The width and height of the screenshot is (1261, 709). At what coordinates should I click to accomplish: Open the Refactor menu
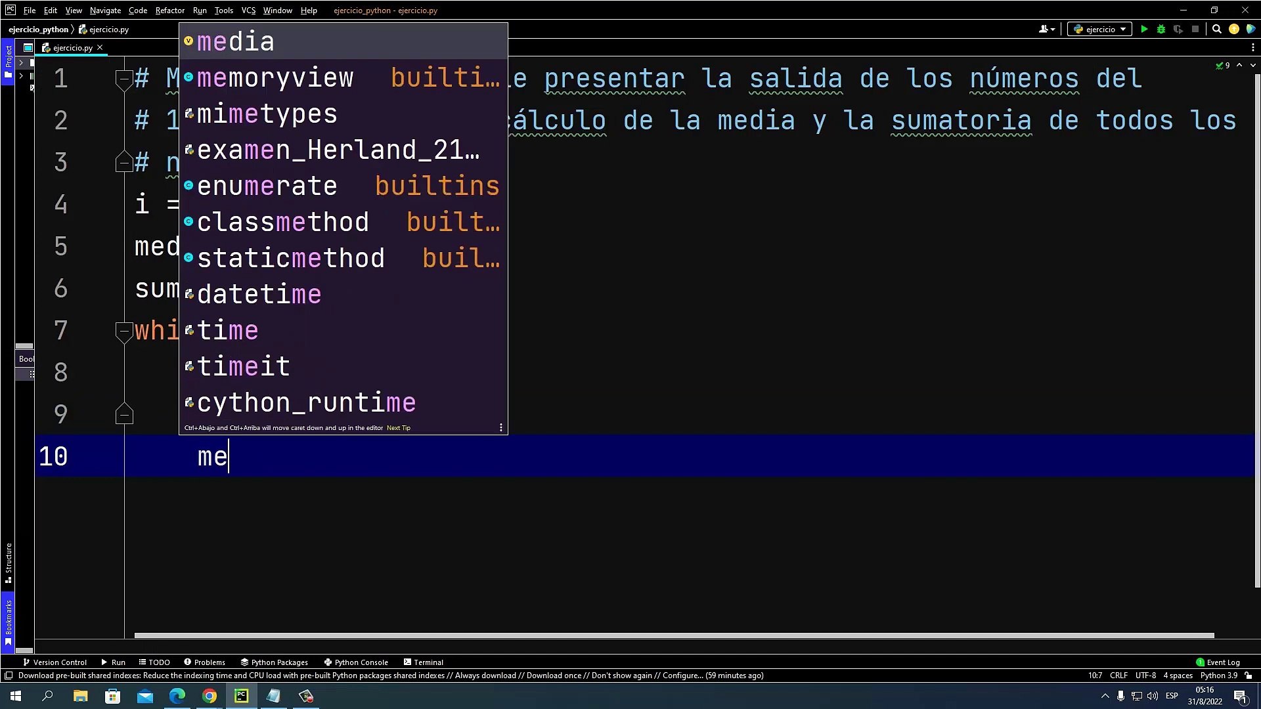(x=169, y=11)
